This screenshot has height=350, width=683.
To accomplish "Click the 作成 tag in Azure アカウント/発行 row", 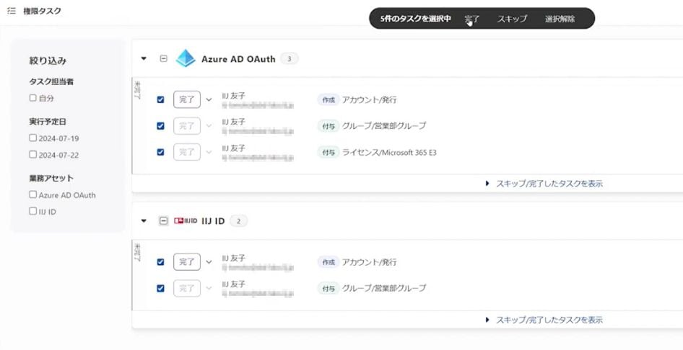I will [x=328, y=99].
